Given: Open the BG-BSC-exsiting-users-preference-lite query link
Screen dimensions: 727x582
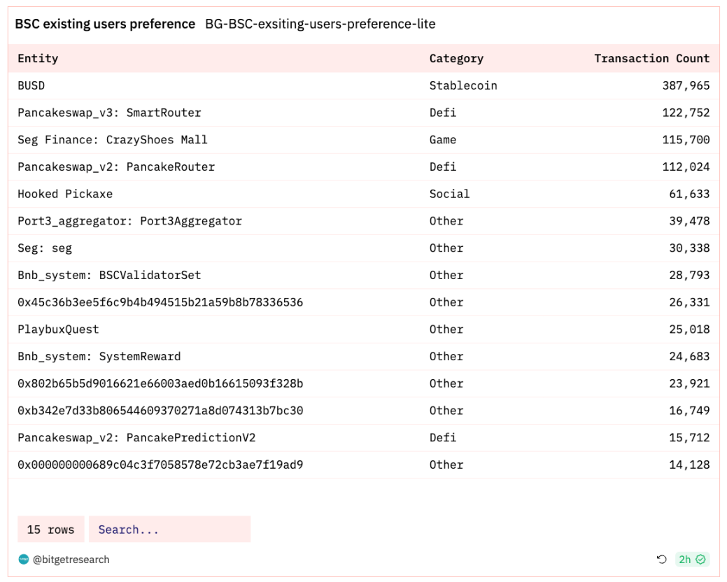Looking at the screenshot, I should (320, 24).
